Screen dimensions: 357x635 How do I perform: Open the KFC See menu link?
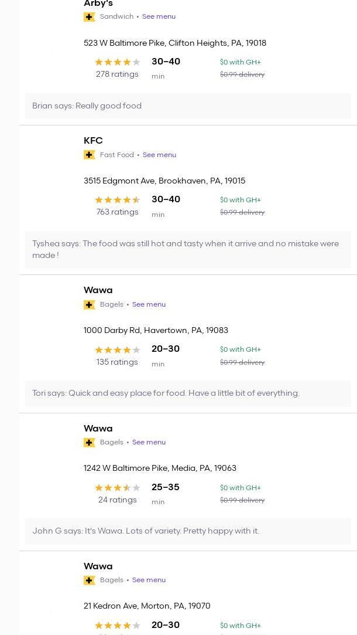pos(159,155)
